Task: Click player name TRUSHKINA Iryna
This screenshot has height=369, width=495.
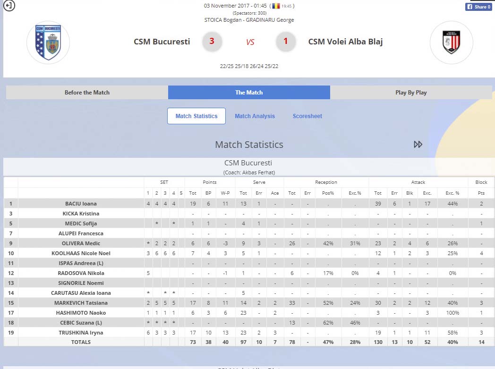Action: point(81,333)
